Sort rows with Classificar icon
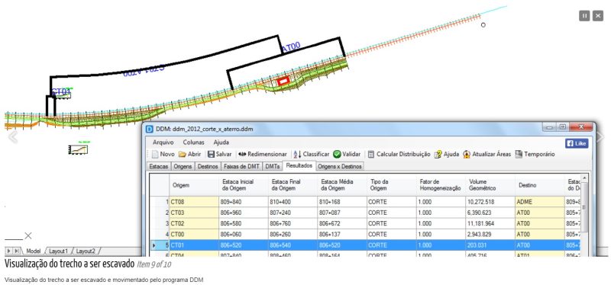This screenshot has width=611, height=285. [x=297, y=155]
